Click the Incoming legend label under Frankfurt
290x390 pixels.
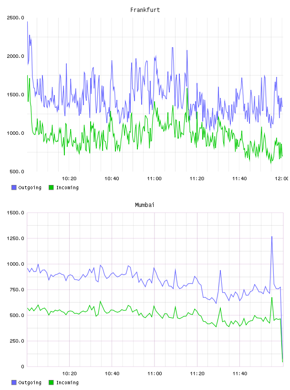(x=67, y=187)
